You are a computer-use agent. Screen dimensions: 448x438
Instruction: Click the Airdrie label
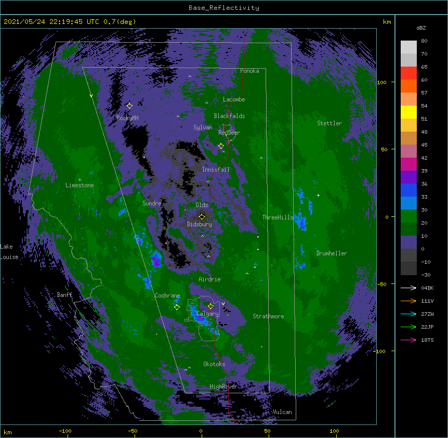(210, 279)
